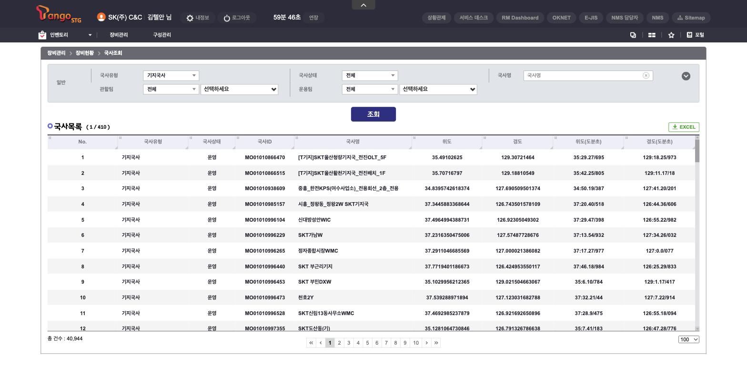Sort by 국사ID column header
The height and width of the screenshot is (368, 747).
click(x=264, y=142)
